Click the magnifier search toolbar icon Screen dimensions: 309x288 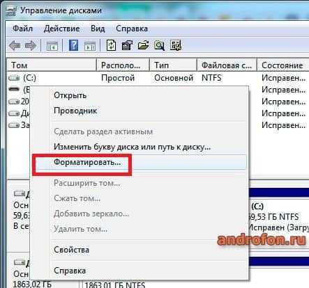coord(159,45)
